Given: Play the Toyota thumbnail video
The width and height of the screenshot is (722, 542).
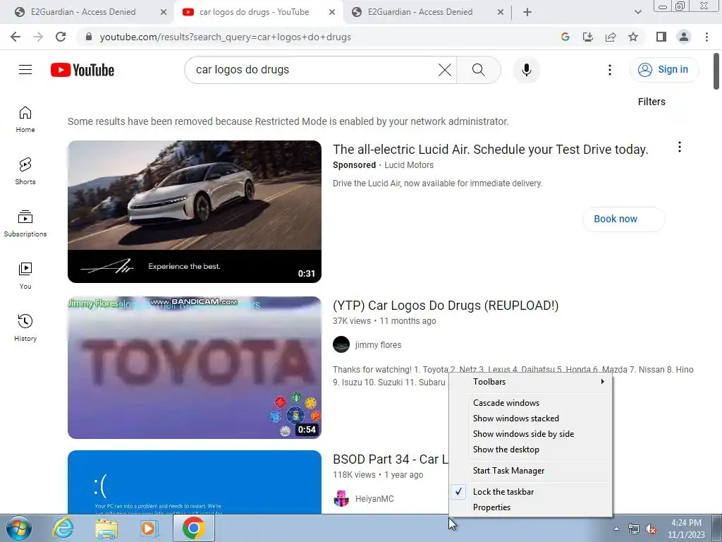Looking at the screenshot, I should [195, 367].
